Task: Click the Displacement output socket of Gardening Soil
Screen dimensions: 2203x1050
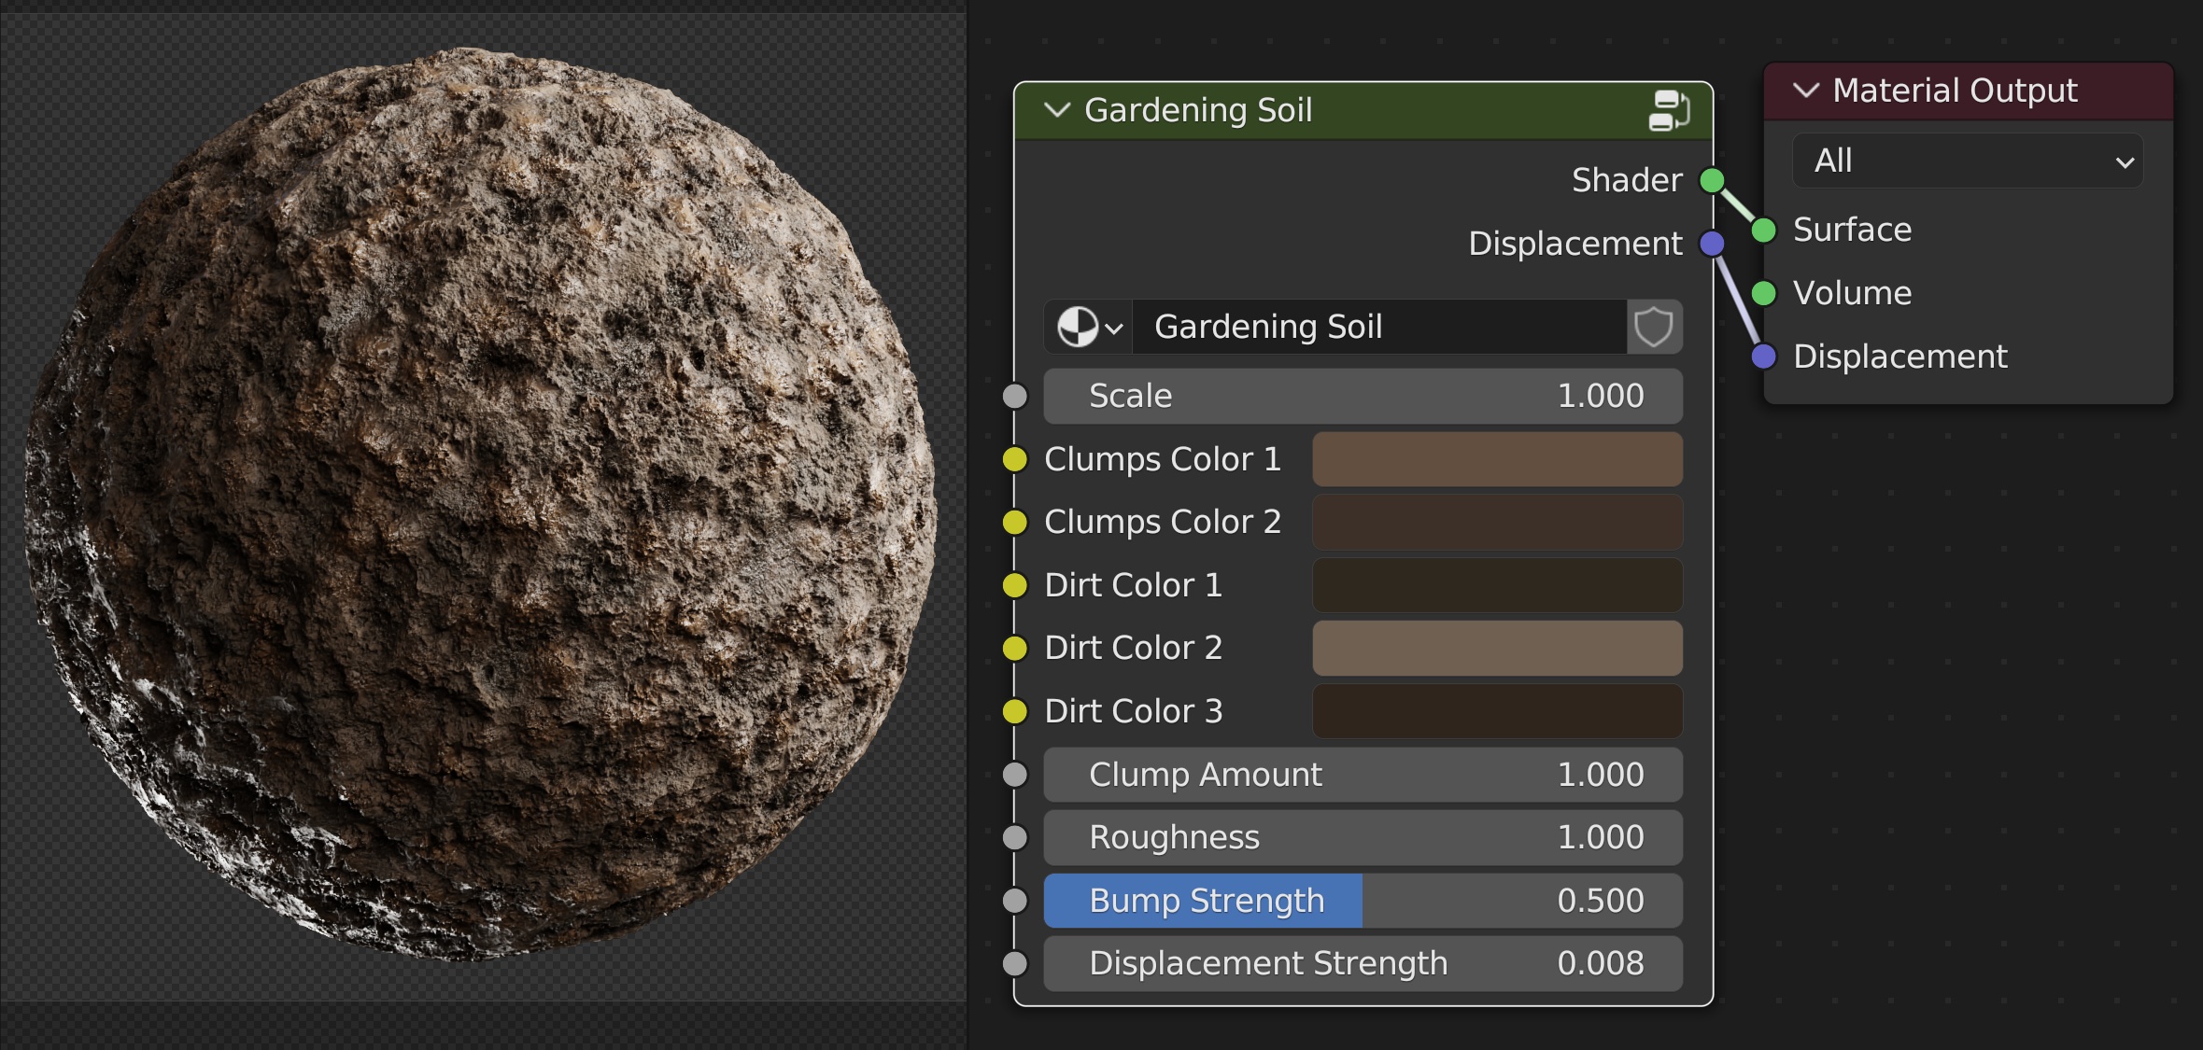Action: (x=1711, y=243)
